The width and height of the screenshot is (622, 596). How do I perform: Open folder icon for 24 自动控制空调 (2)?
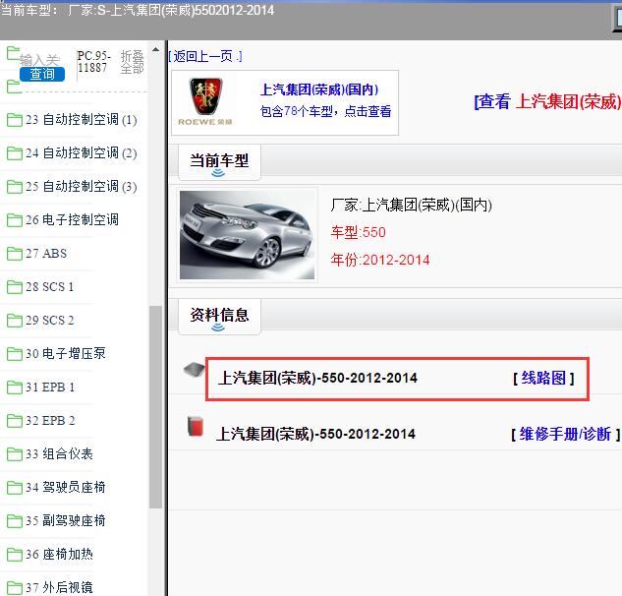15,152
